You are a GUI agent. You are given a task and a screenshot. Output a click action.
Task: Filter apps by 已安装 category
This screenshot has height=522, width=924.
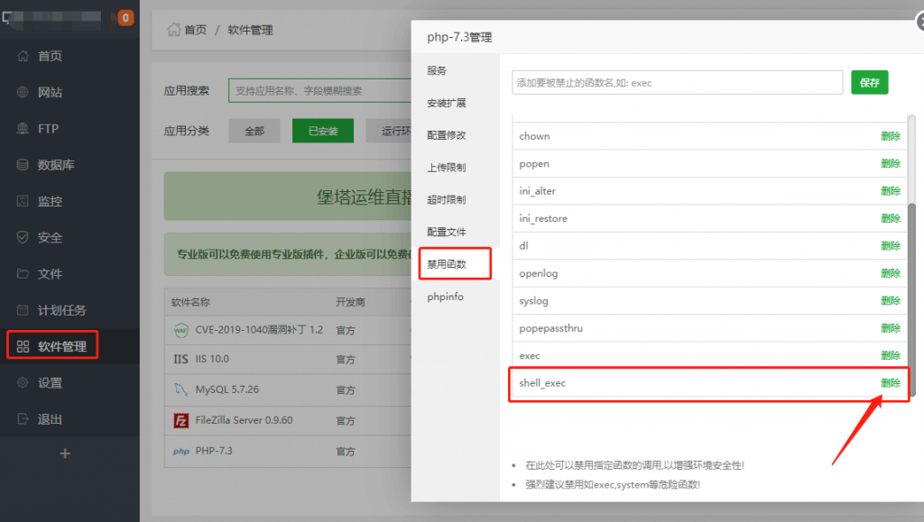[323, 131]
